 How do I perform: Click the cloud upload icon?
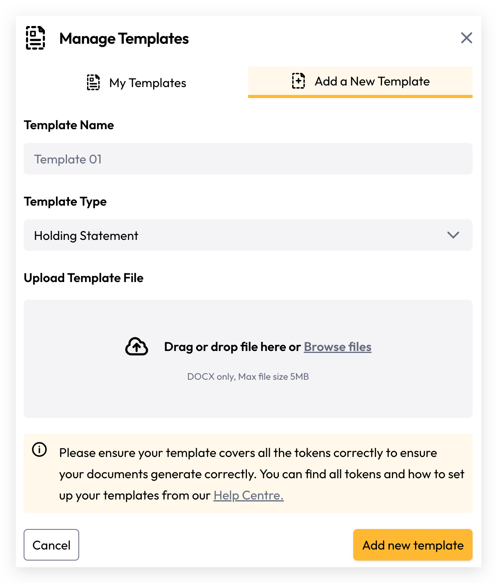[137, 347]
